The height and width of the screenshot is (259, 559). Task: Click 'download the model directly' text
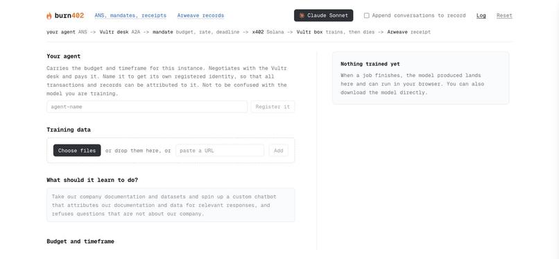[384, 93]
